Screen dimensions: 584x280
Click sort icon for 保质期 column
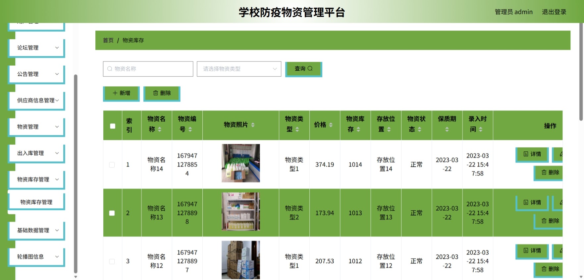447,129
